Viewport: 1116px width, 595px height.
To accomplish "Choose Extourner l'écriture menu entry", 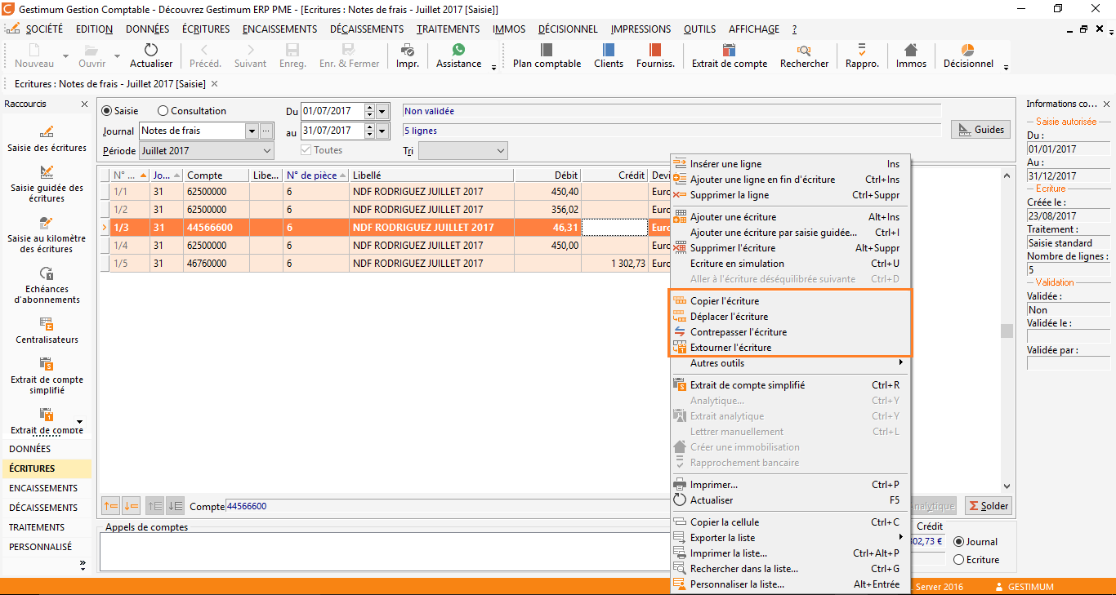I will point(789,348).
